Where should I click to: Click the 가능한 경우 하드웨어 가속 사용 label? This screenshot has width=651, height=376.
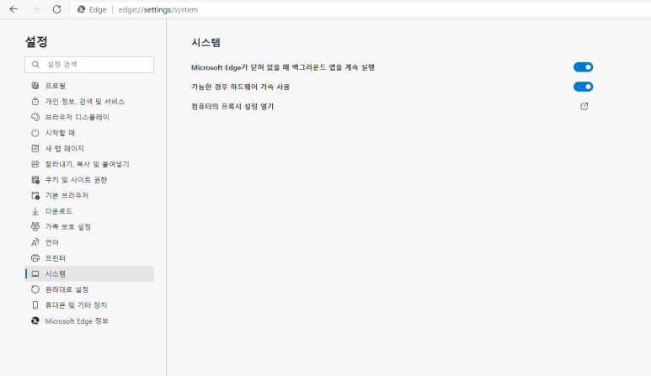click(240, 87)
